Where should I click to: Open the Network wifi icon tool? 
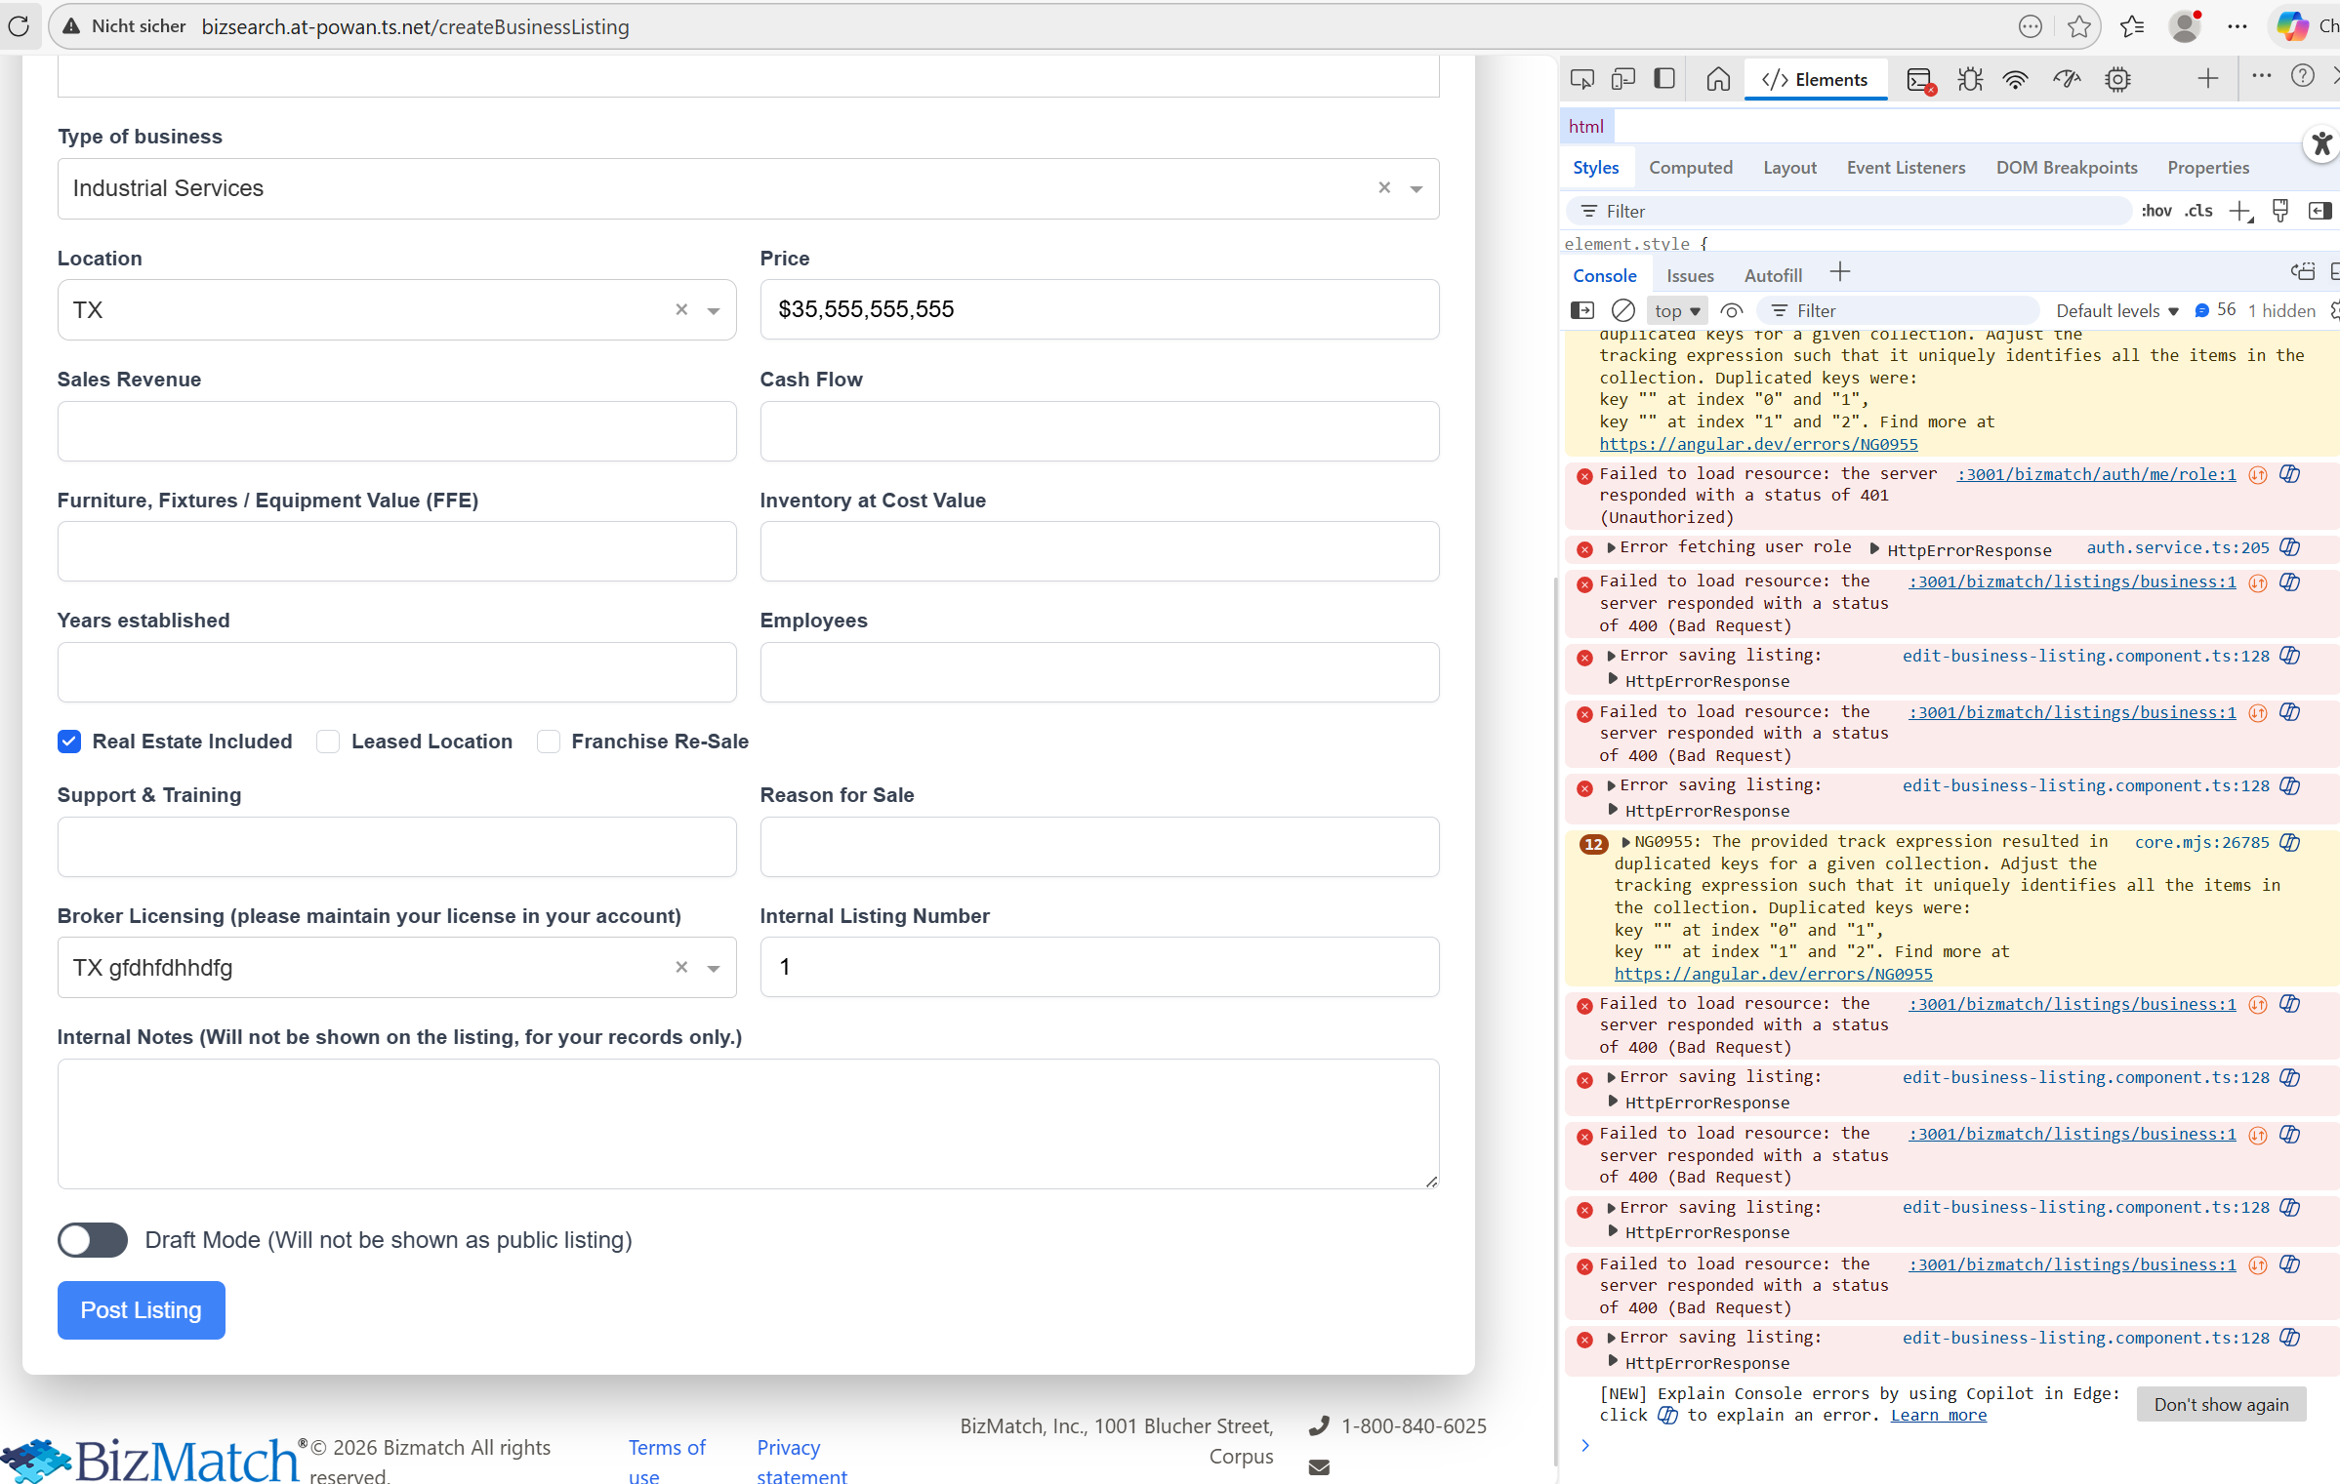point(2015,79)
